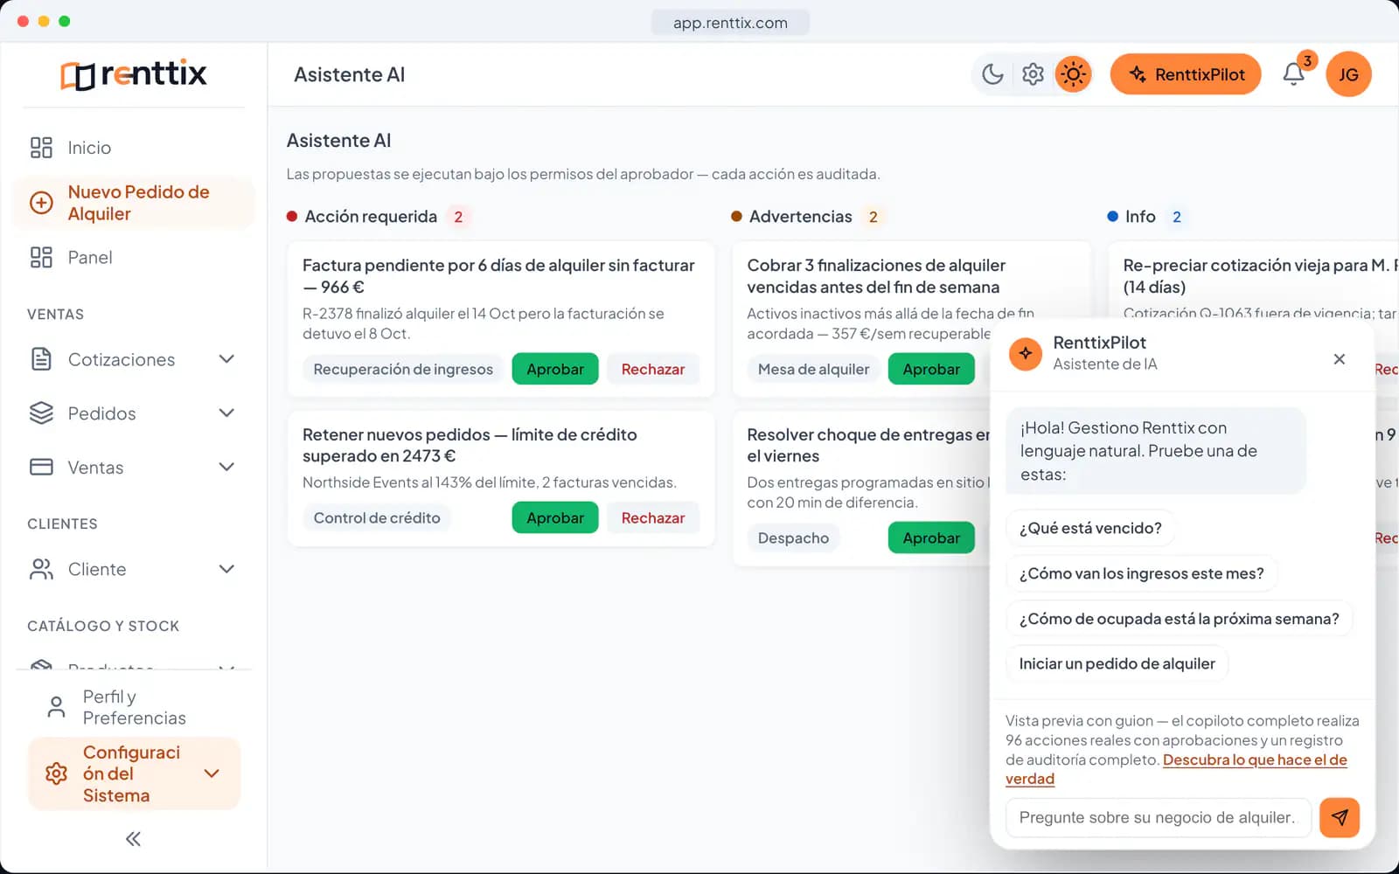Choose ¿Cómo van los ingresos este mes?
Viewport: 1399px width, 874px height.
point(1141,573)
